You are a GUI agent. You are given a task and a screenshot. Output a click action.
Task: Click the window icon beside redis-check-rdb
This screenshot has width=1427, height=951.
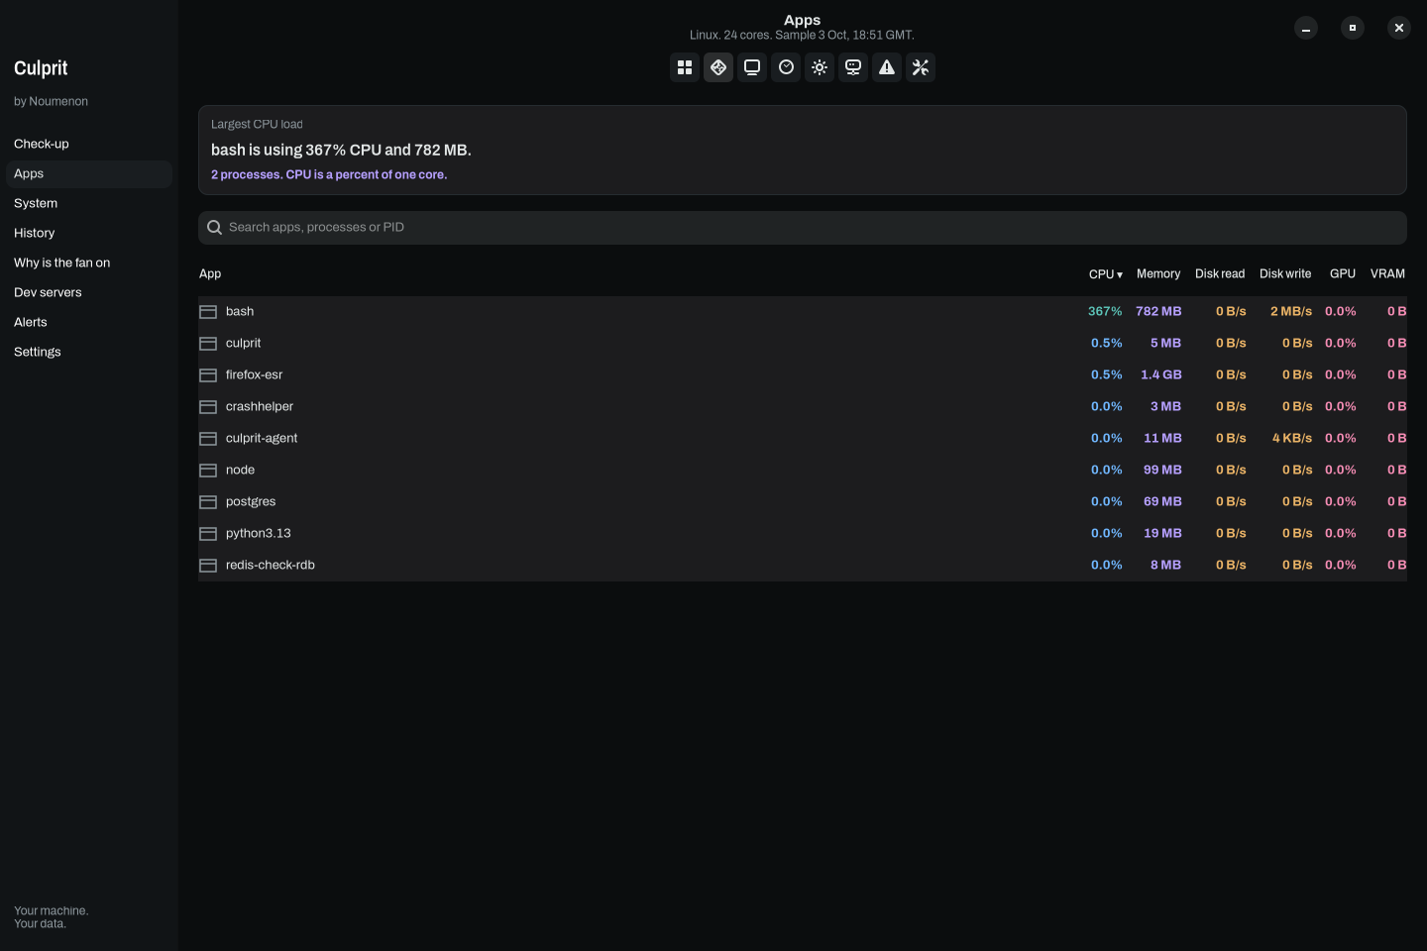208,566
